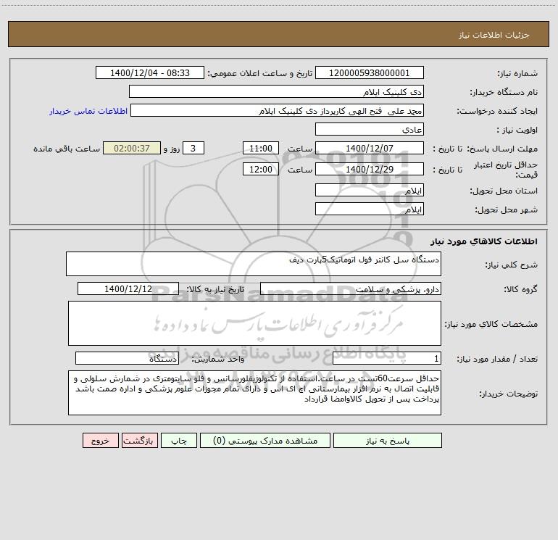This screenshot has width=558, height=540.
Task: Click the empty مشخصات کالای مورد نیاز box
Action: 254,323
